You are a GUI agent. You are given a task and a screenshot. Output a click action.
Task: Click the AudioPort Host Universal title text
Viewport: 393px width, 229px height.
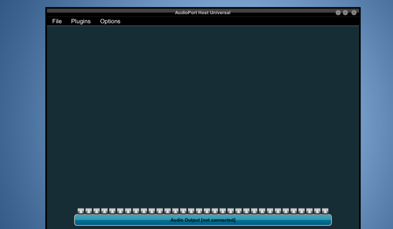tap(203, 13)
